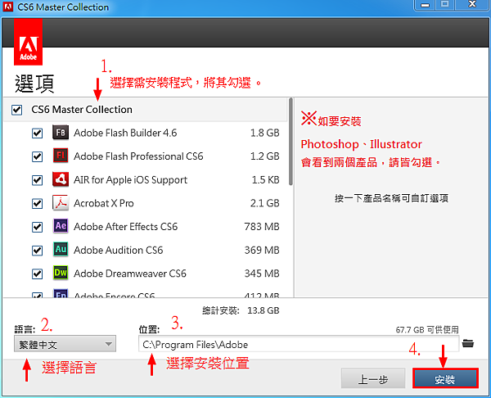Click 按一下產品名稱可自訂選項 hint text

(391, 198)
